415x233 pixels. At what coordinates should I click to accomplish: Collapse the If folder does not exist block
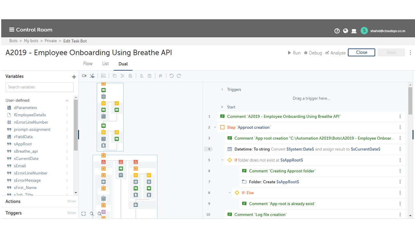(x=222, y=160)
